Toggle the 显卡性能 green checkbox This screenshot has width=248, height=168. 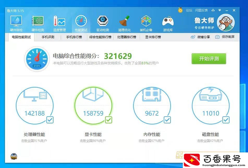(108, 120)
